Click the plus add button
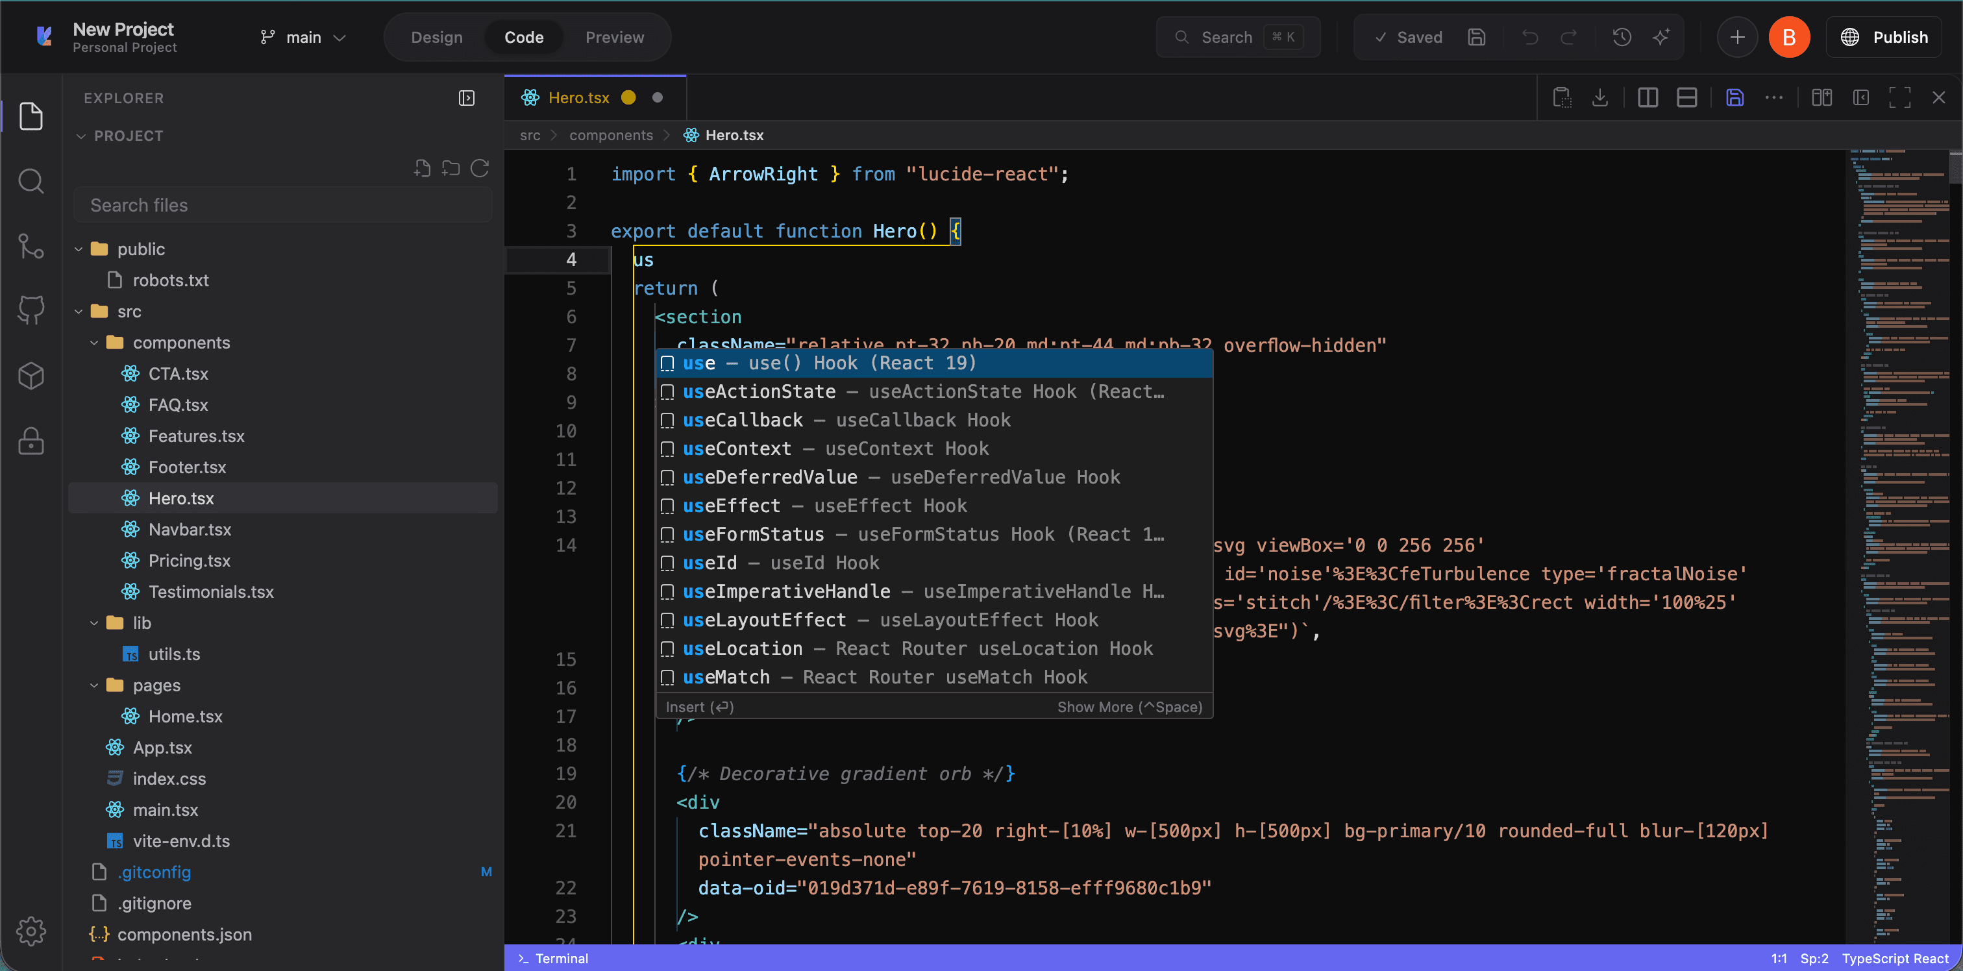1963x971 pixels. 1736,38
